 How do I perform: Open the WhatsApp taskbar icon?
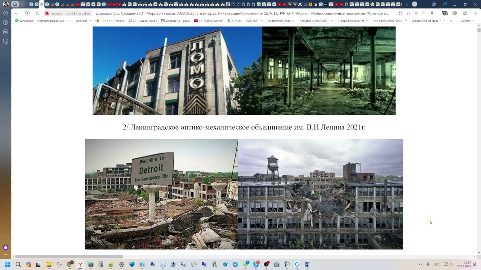point(246,264)
